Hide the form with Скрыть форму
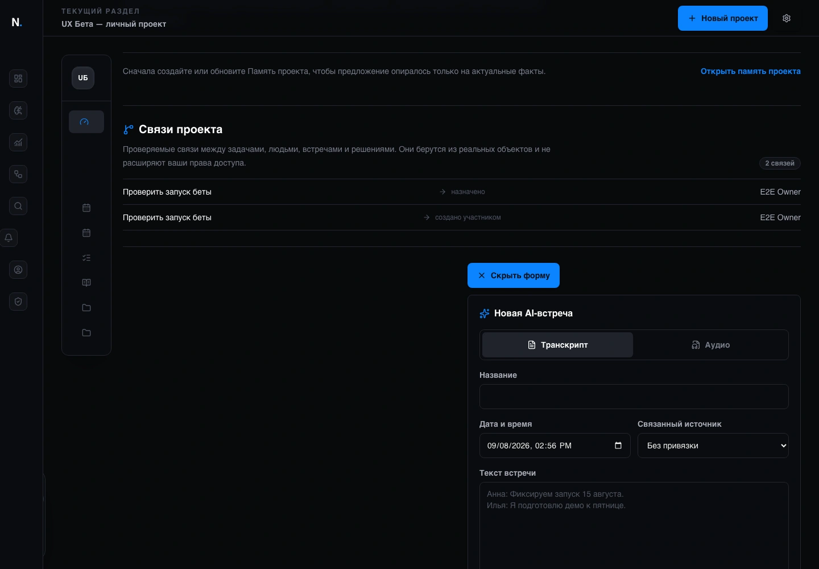The height and width of the screenshot is (569, 819). click(514, 275)
